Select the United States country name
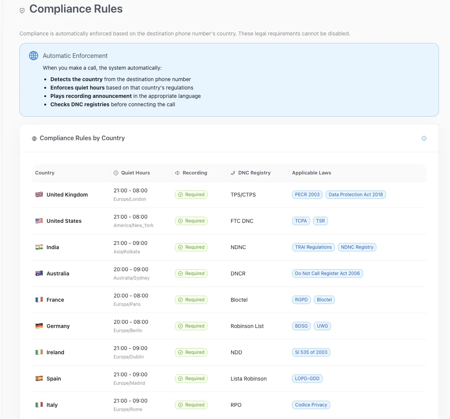The height and width of the screenshot is (419, 450). [x=64, y=221]
